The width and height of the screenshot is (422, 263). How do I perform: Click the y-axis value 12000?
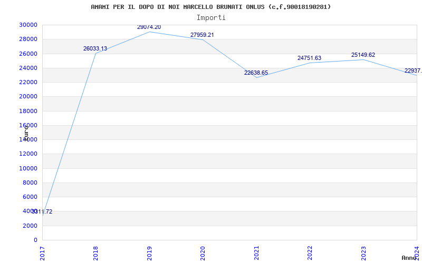(x=28, y=154)
